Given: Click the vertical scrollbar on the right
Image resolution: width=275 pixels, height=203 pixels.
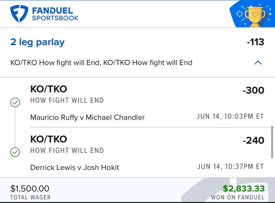Looking at the screenshot, I should (272, 142).
